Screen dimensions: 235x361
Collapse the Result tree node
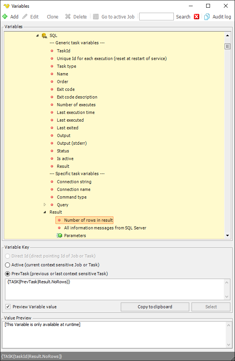point(45,212)
